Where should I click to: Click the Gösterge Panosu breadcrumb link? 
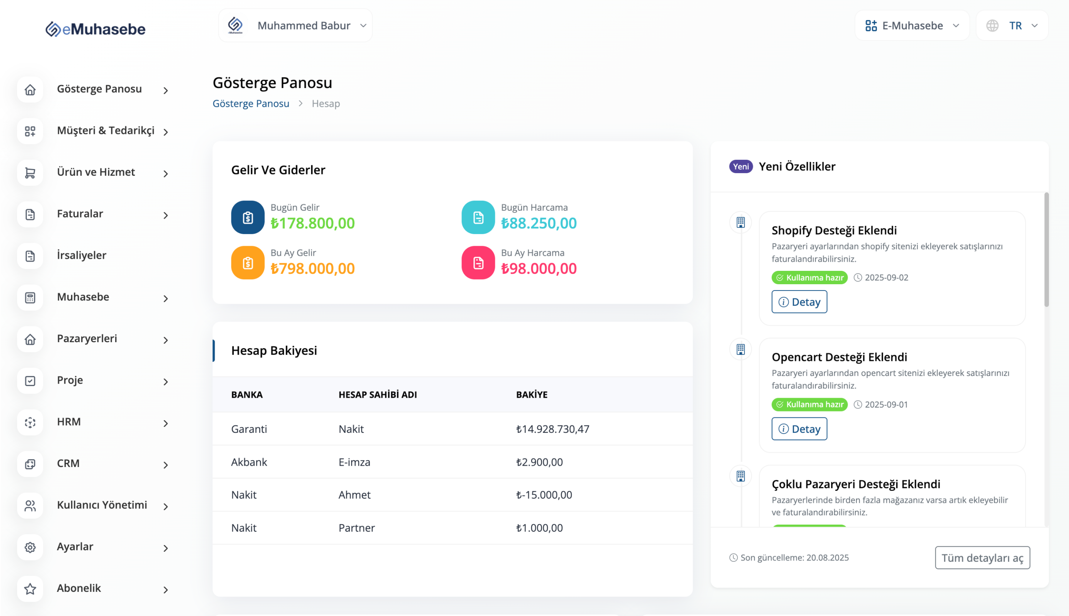251,104
